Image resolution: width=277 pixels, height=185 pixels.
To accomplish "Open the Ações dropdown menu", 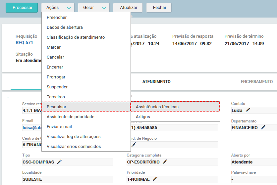I will pos(58,8).
